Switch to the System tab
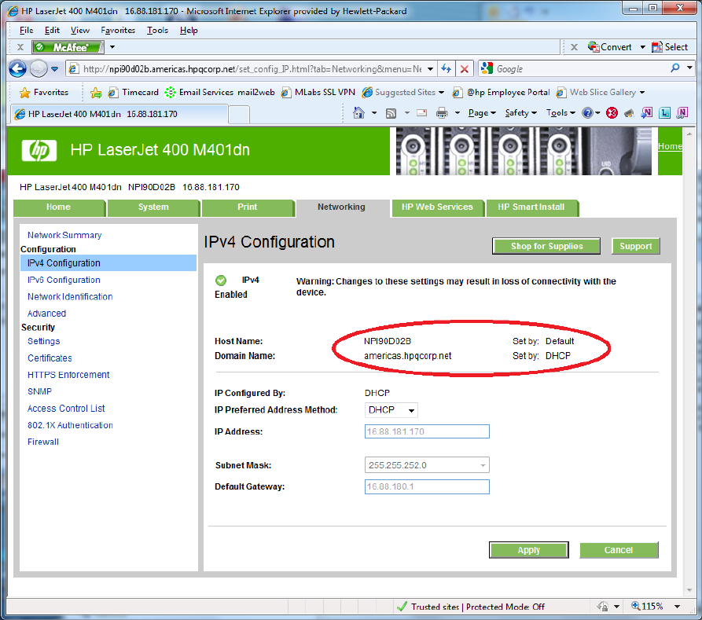702x620 pixels. click(x=153, y=207)
